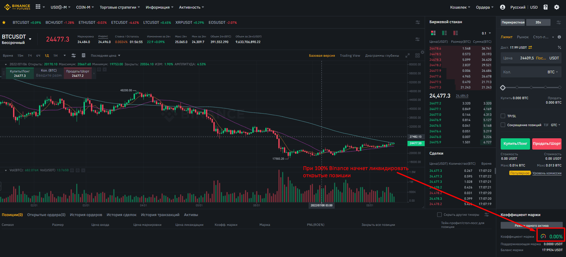Open more time intervals dropdown arrow

(65, 55)
